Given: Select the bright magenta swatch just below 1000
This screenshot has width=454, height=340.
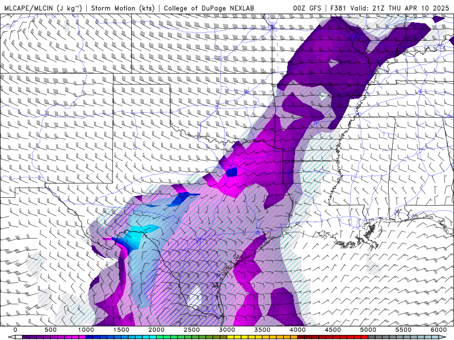Looking at the screenshot, I should [x=82, y=337].
